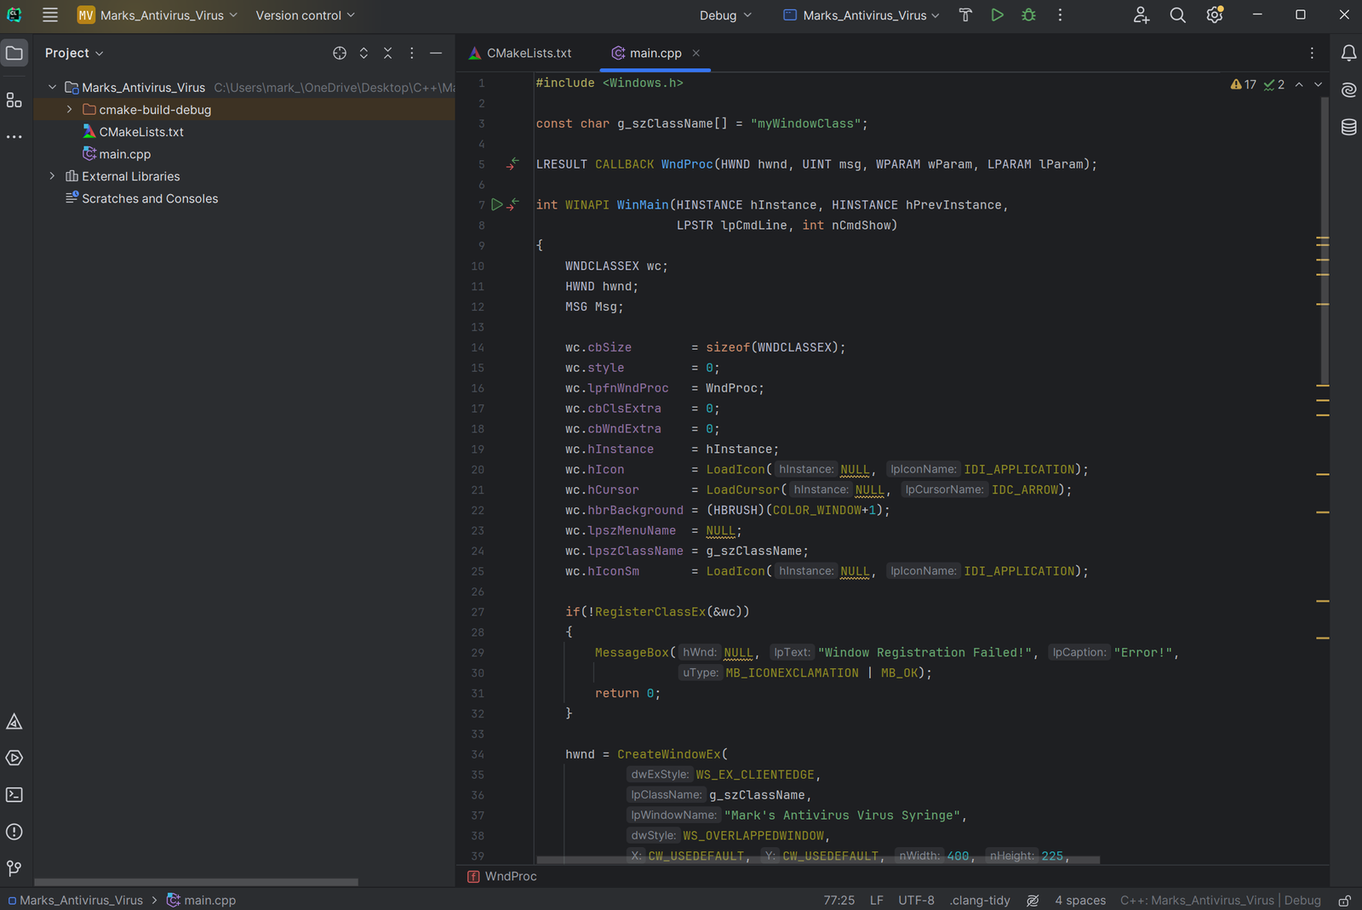Select Scratches and Consoles item
This screenshot has height=910, width=1362.
[x=150, y=198]
